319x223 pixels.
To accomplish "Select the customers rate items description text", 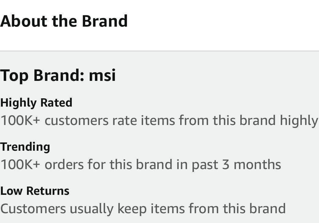I will 159,121.
